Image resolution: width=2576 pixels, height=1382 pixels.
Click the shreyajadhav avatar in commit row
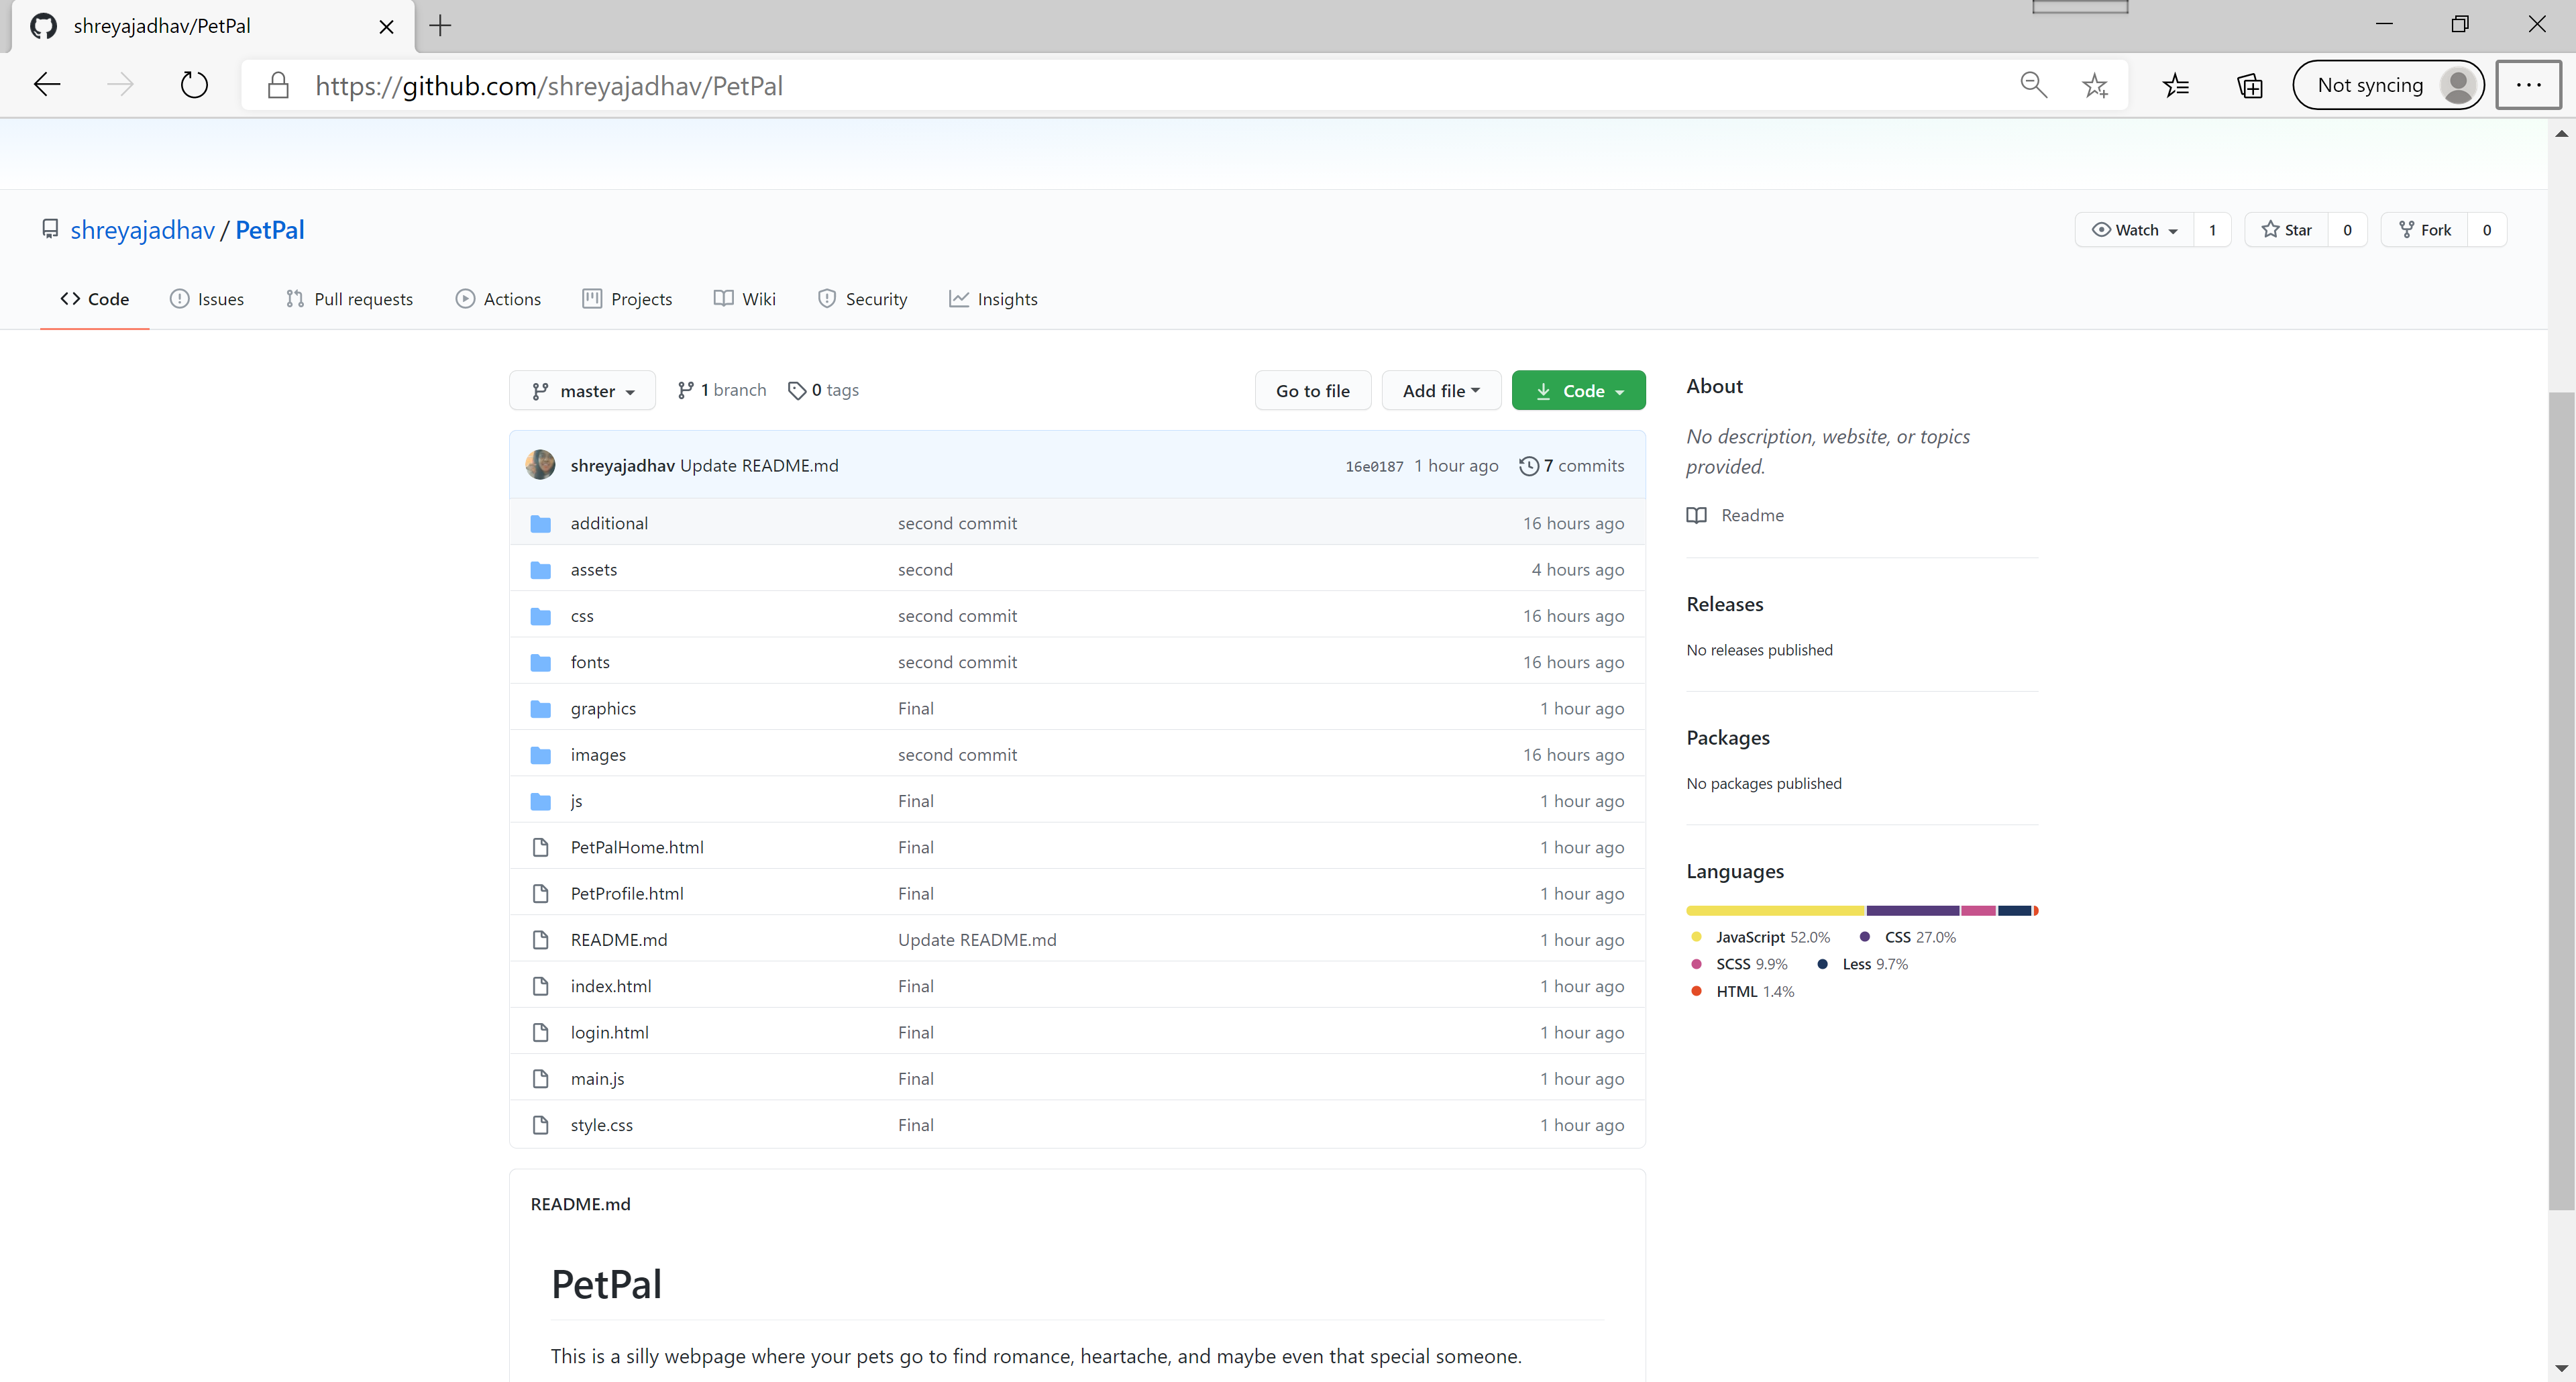pos(541,465)
